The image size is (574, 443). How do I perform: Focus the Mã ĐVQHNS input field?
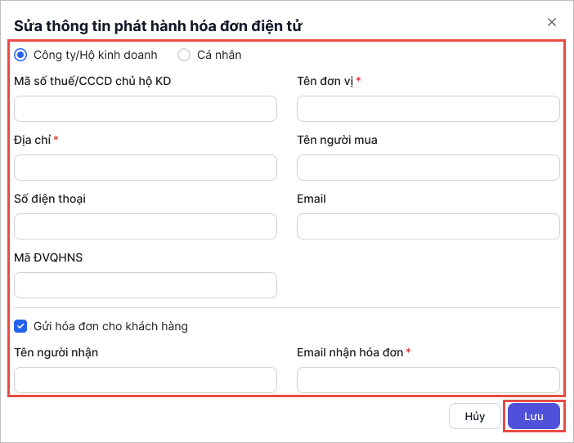point(146,285)
